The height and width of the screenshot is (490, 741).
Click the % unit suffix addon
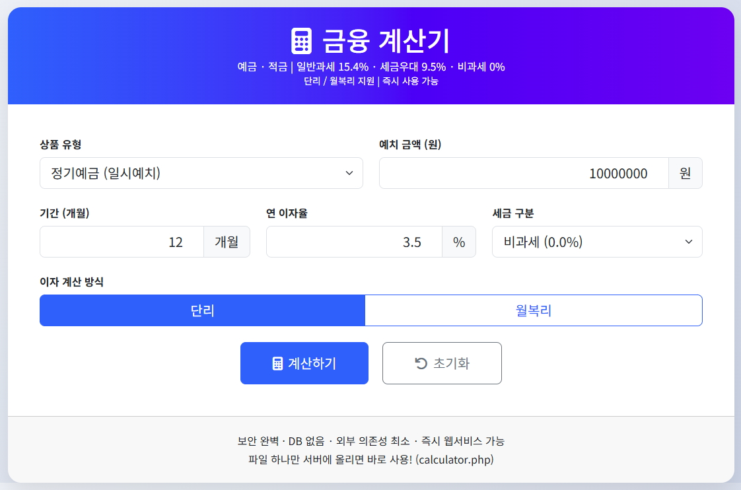coord(458,242)
